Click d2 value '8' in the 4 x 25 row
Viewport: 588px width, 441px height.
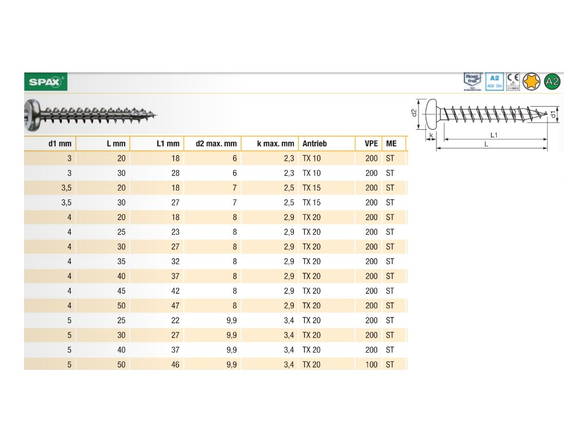pyautogui.click(x=235, y=232)
